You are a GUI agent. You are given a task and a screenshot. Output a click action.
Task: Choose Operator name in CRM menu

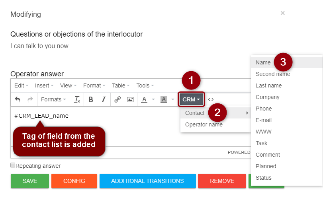coord(204,124)
